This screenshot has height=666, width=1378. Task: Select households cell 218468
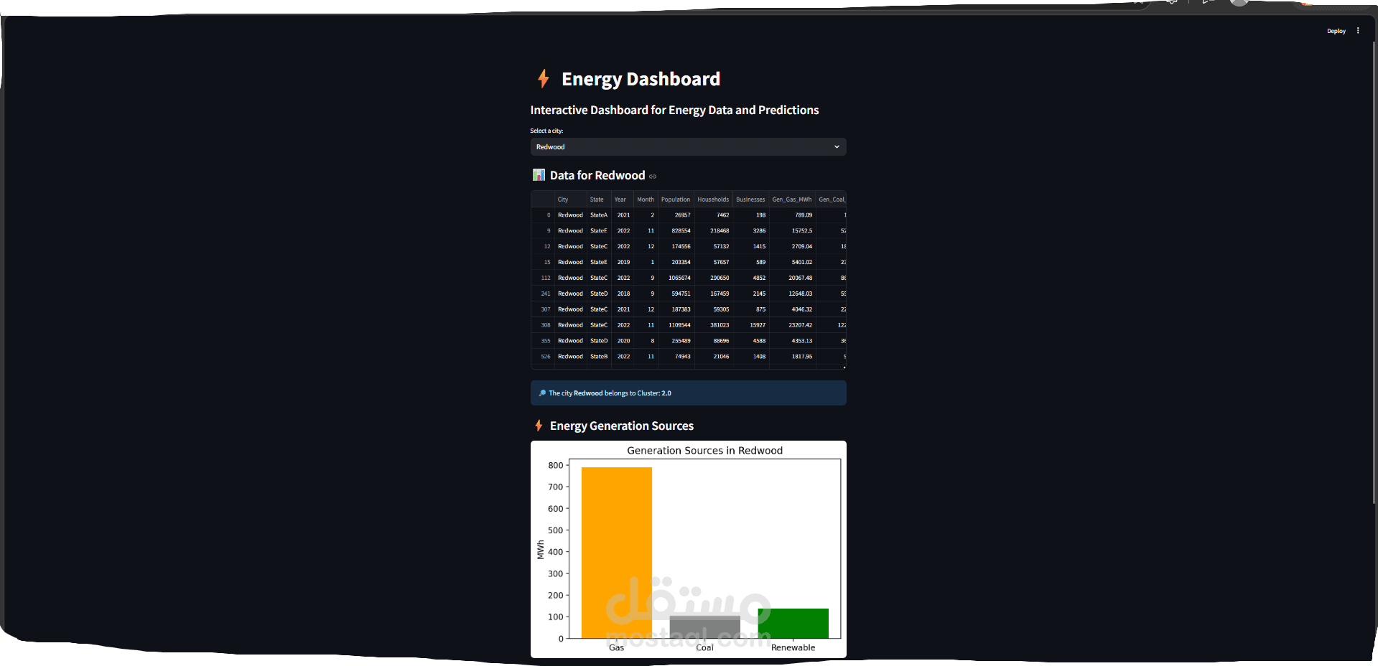713,231
